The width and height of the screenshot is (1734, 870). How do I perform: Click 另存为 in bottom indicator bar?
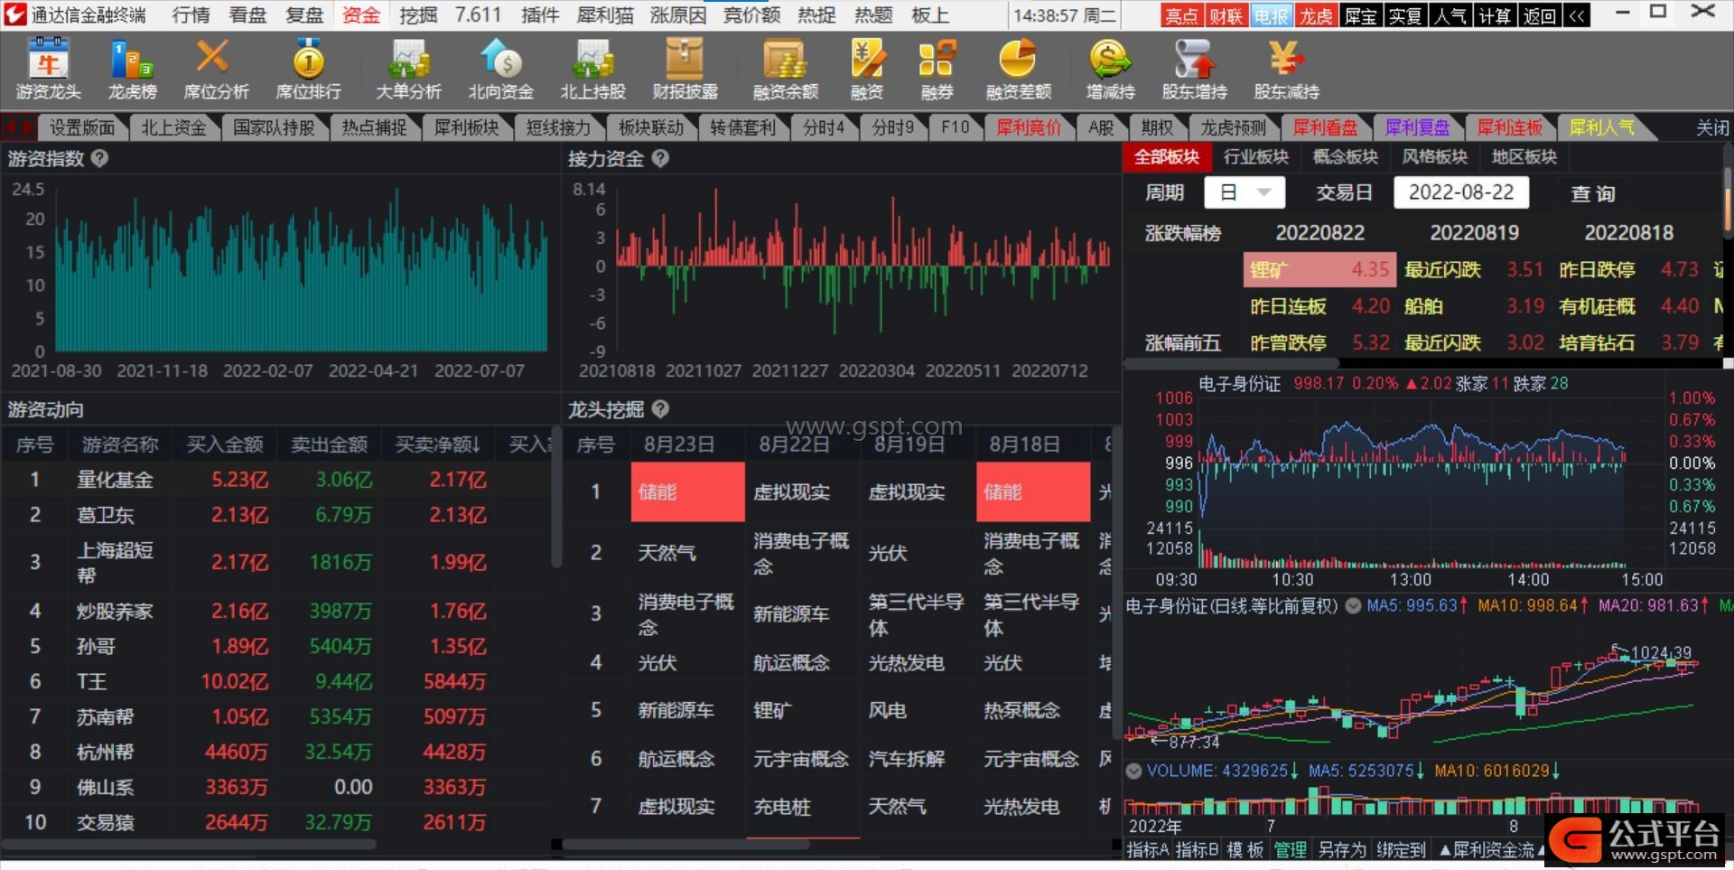pos(1341,850)
